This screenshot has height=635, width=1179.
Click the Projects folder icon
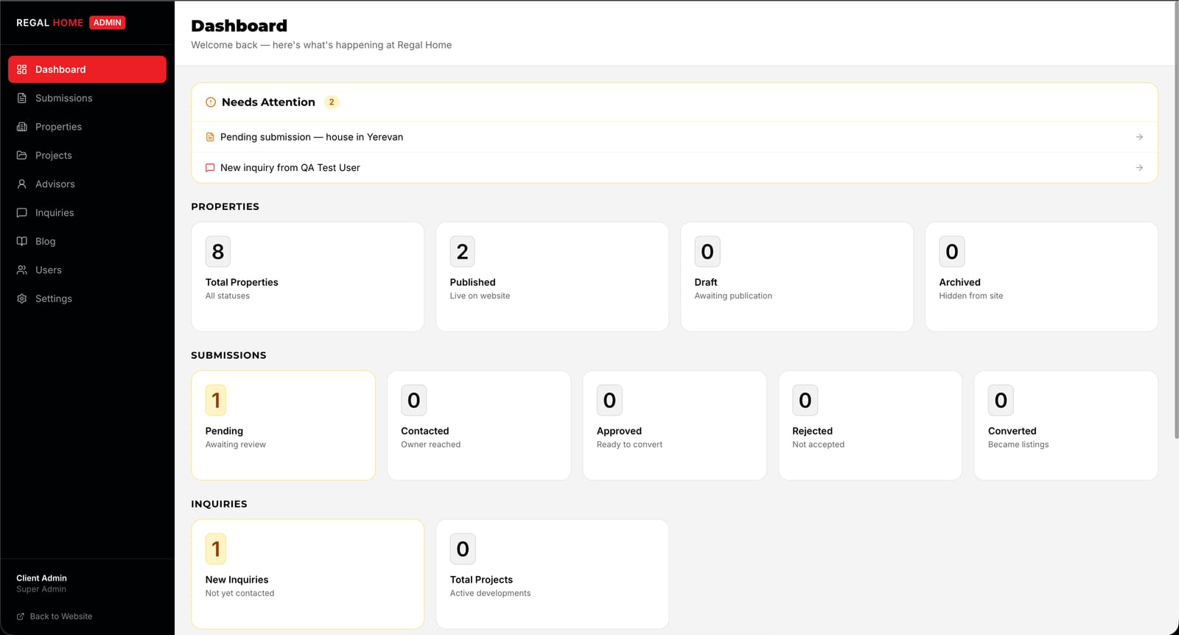click(21, 155)
